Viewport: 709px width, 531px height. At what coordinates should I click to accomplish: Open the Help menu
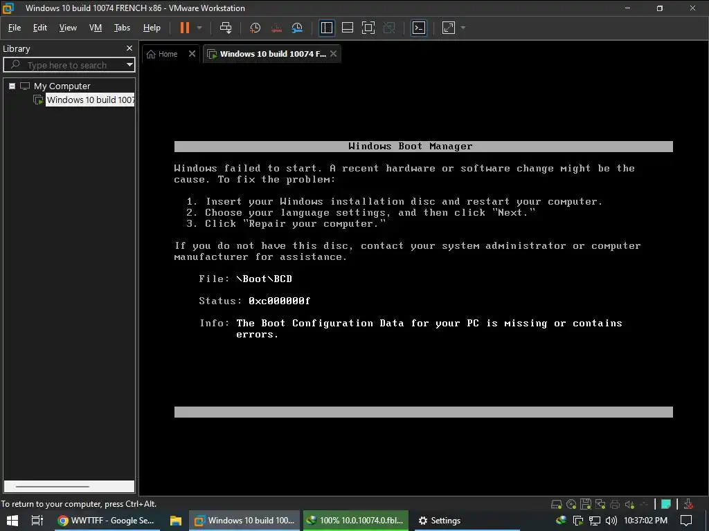(152, 28)
